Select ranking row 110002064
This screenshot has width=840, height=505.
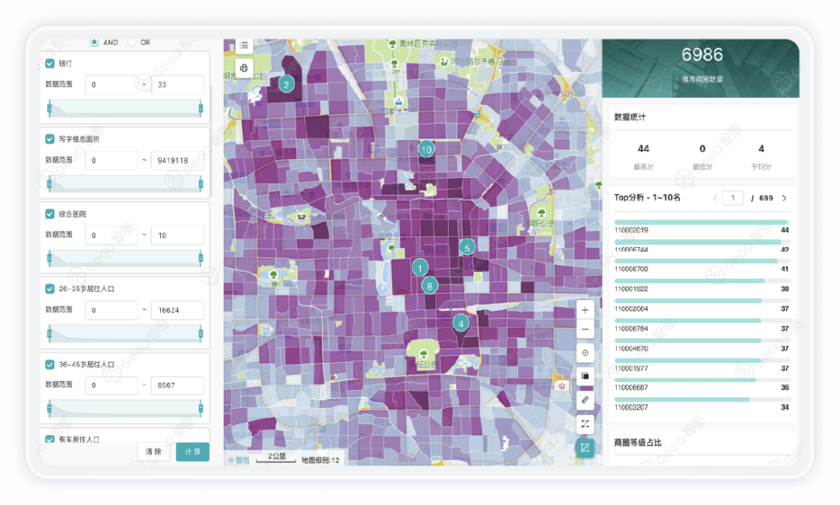[x=702, y=305]
